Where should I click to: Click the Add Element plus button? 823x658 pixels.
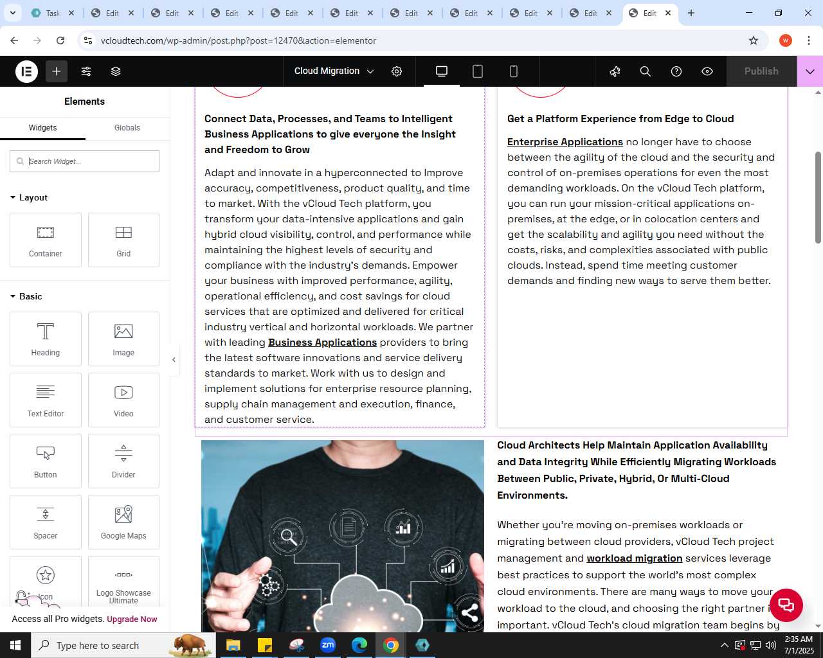tap(57, 71)
